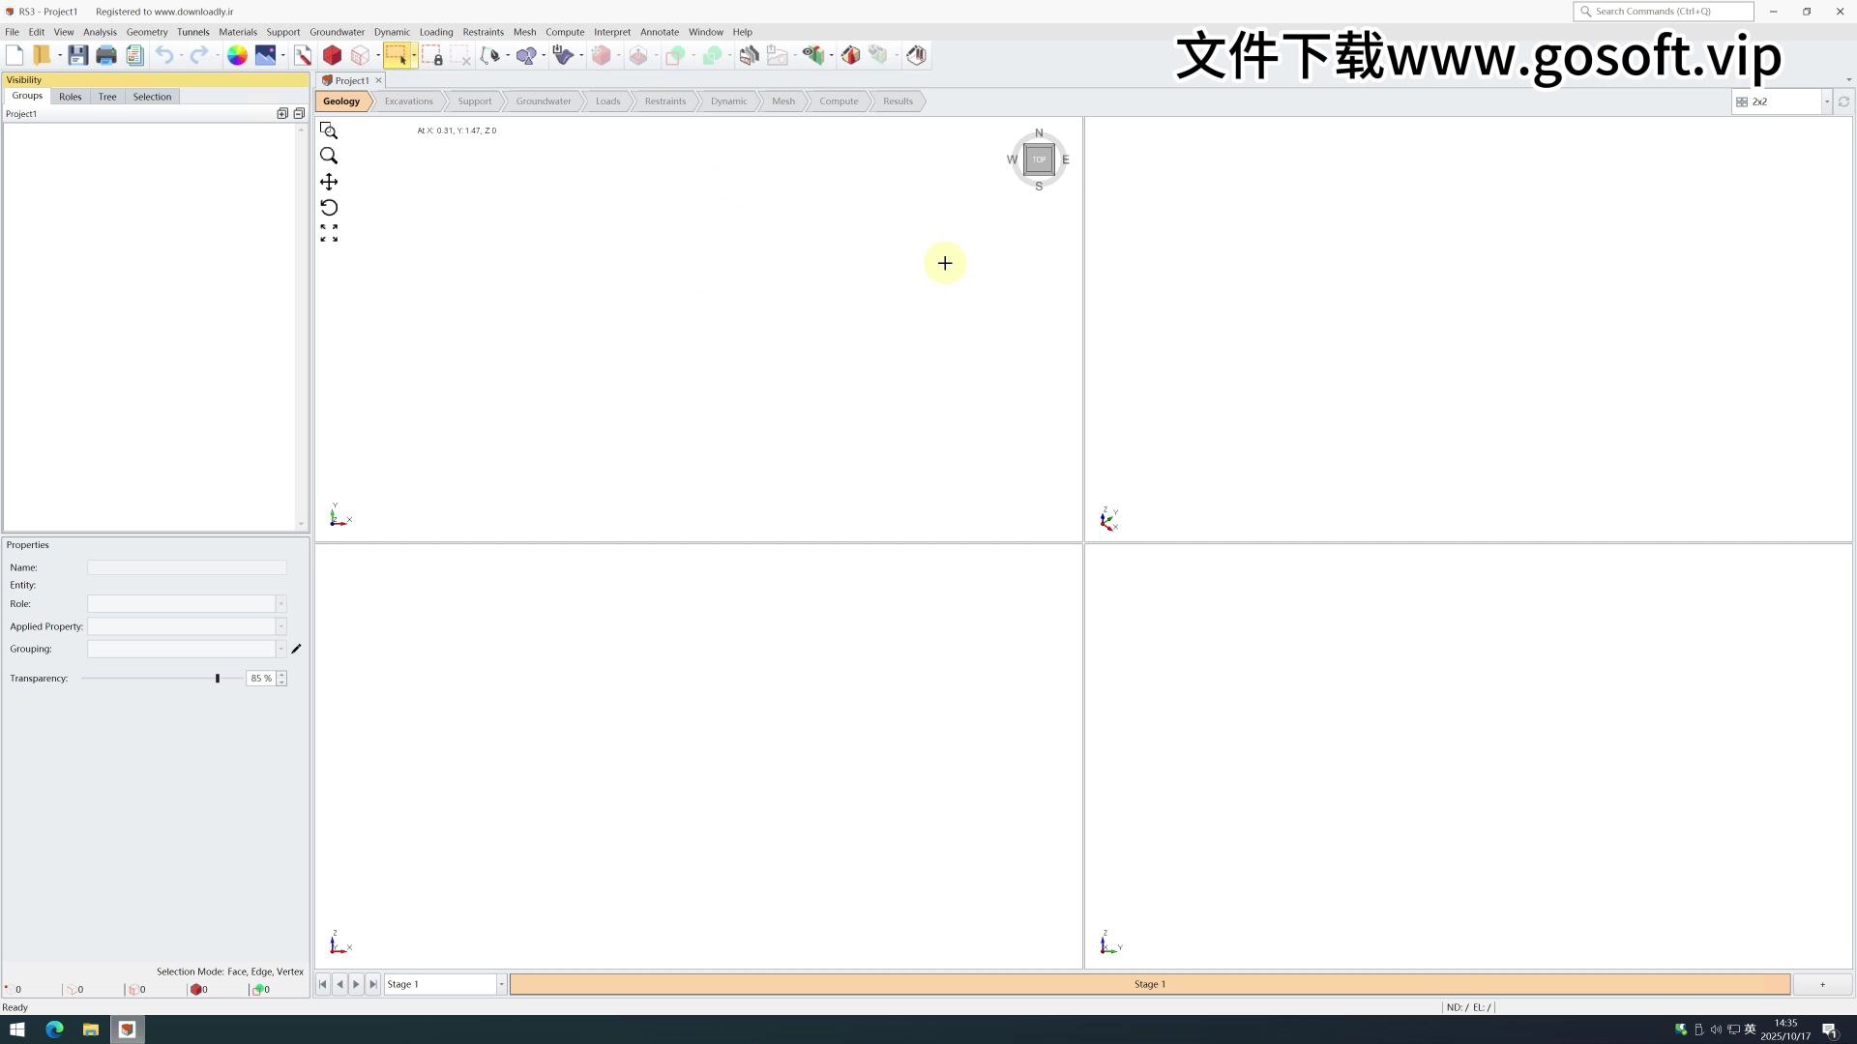Click the last stage navigation button
Image resolution: width=1857 pixels, height=1044 pixels.
click(x=373, y=984)
